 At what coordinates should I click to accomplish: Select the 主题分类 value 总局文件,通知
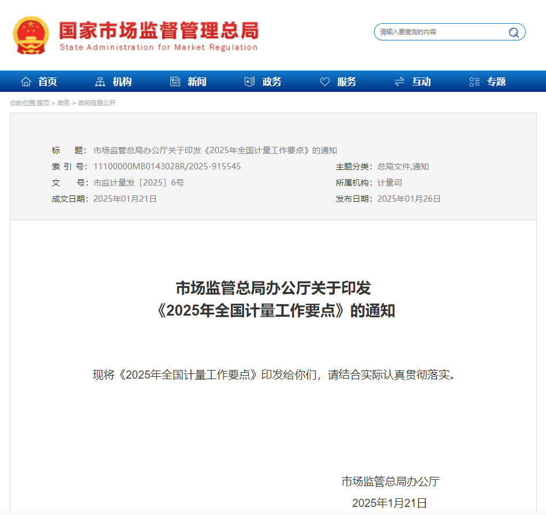(403, 166)
